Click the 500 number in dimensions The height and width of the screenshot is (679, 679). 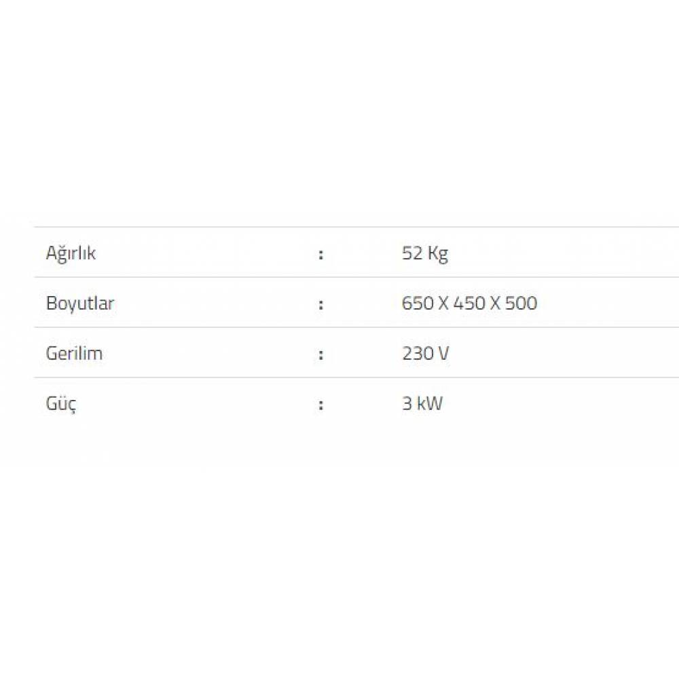tap(521, 303)
